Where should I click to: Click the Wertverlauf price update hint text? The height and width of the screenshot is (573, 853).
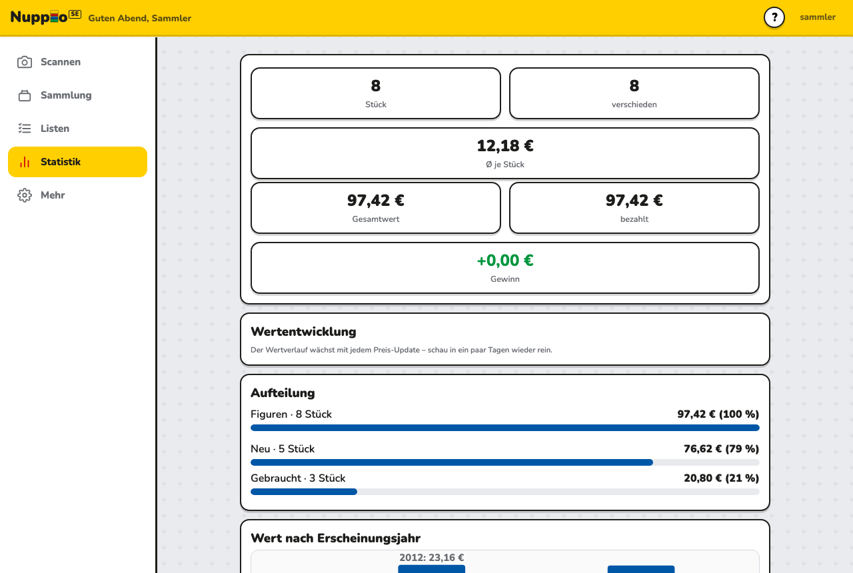(401, 350)
